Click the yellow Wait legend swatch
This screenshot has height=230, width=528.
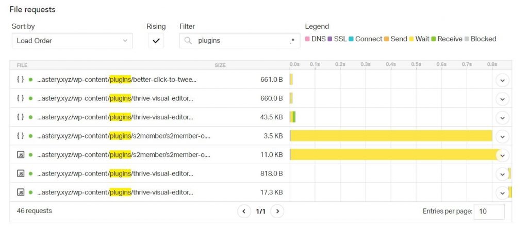(x=411, y=39)
